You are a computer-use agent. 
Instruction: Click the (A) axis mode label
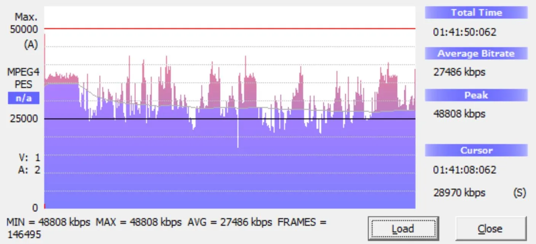[x=31, y=45]
